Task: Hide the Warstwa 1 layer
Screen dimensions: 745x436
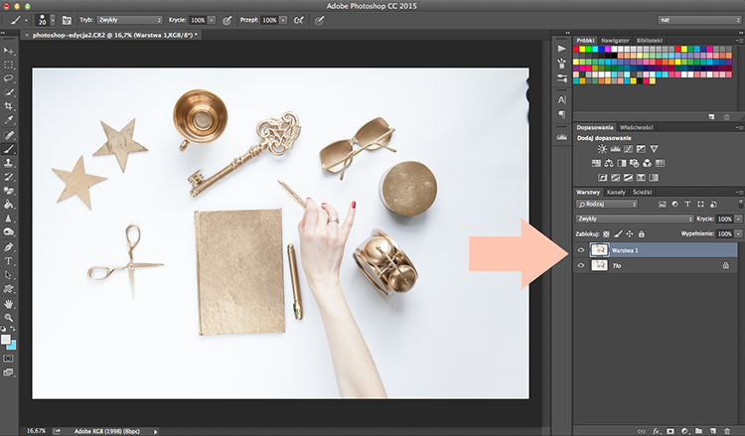Action: tap(581, 250)
